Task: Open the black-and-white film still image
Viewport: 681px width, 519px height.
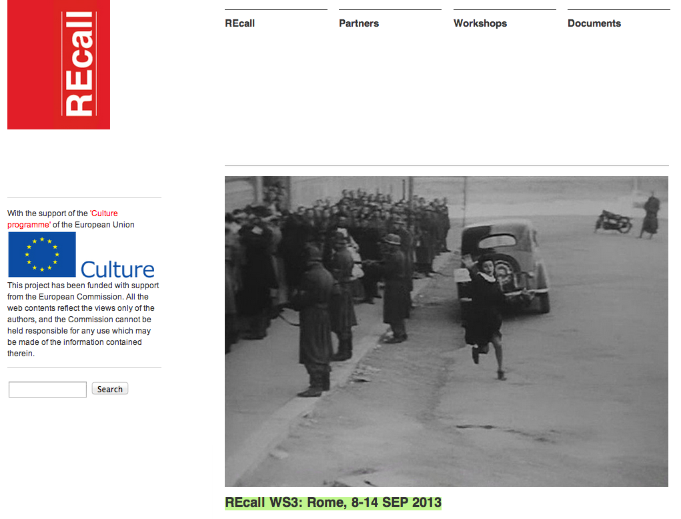Action: coord(446,332)
